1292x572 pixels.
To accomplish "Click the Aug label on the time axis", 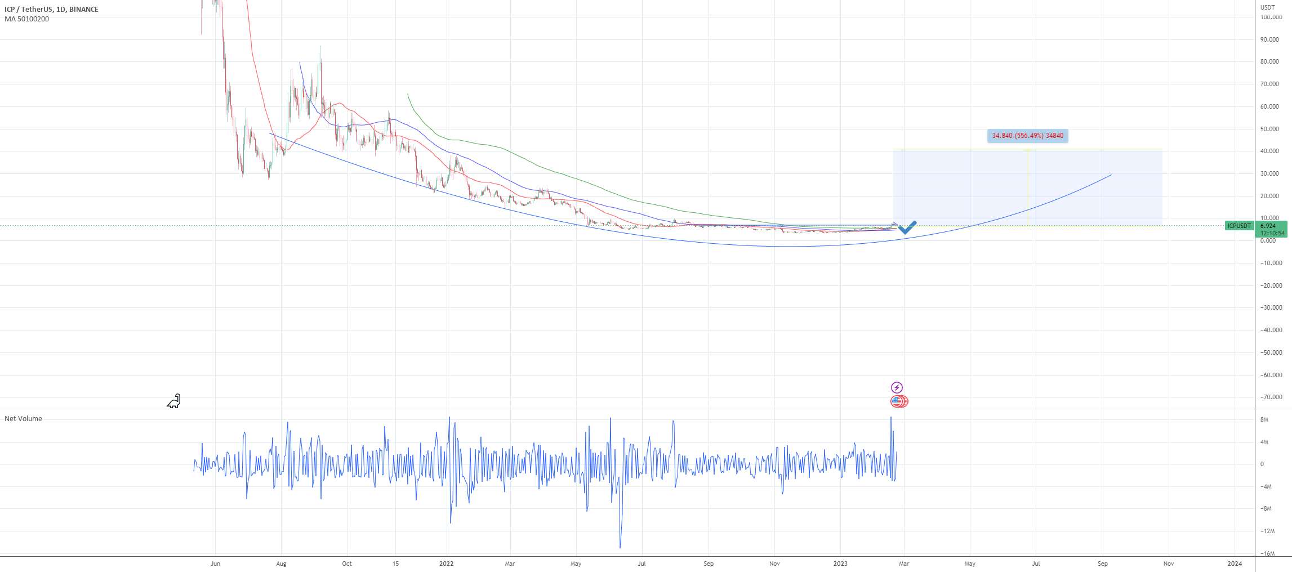I will click(x=281, y=564).
